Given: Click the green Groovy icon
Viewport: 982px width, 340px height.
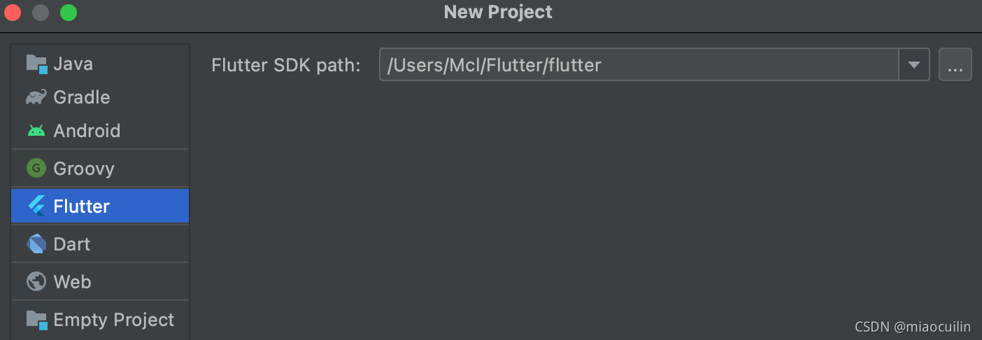Looking at the screenshot, I should click(36, 169).
